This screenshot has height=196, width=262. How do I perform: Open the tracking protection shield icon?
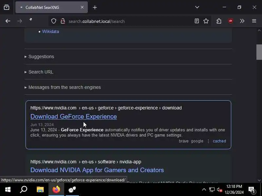pyautogui.click(x=54, y=21)
